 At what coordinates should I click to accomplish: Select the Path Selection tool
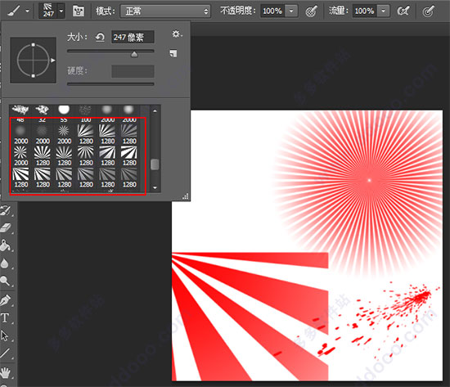(x=5, y=335)
